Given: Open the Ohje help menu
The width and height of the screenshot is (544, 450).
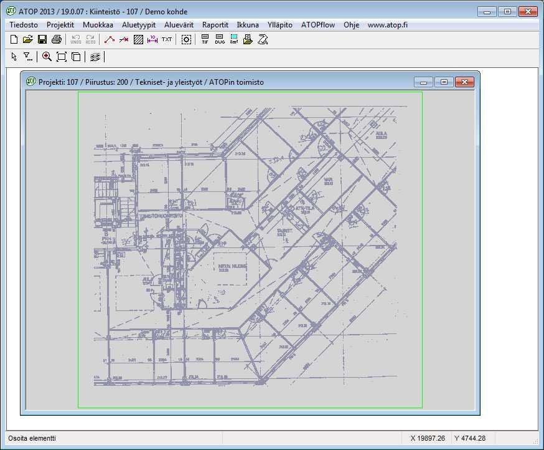Looking at the screenshot, I should (352, 25).
